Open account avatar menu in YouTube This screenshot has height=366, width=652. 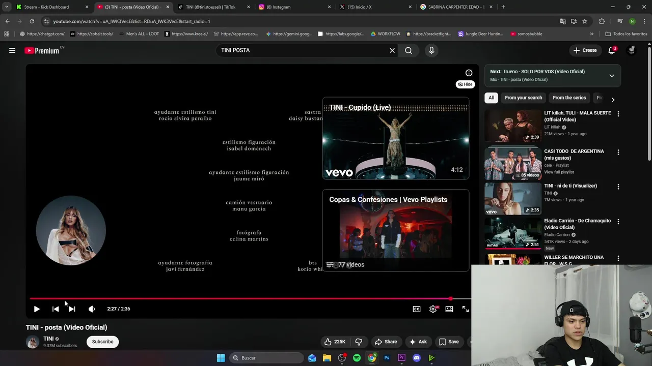(632, 50)
